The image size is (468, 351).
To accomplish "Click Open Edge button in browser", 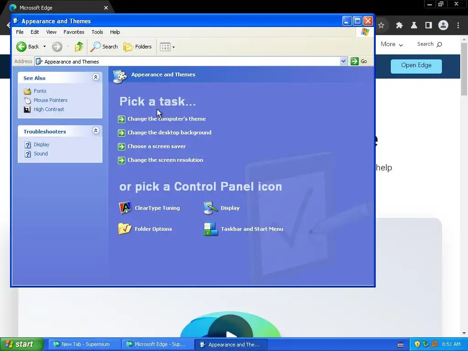I will click(416, 66).
